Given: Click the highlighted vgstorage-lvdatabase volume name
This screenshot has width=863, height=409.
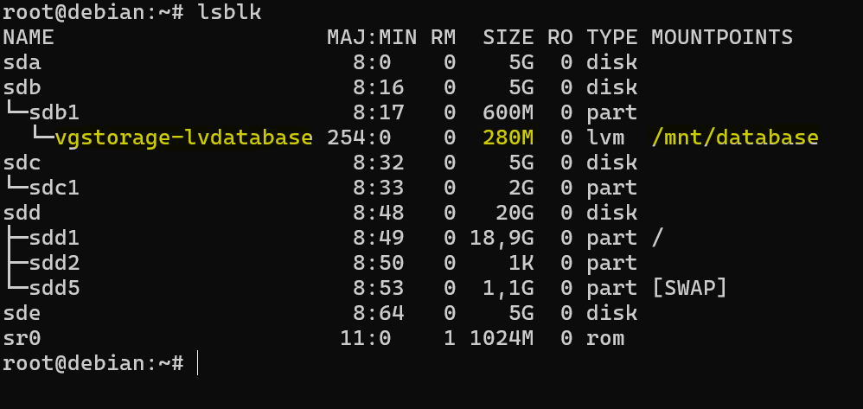Looking at the screenshot, I should pyautogui.click(x=183, y=138).
